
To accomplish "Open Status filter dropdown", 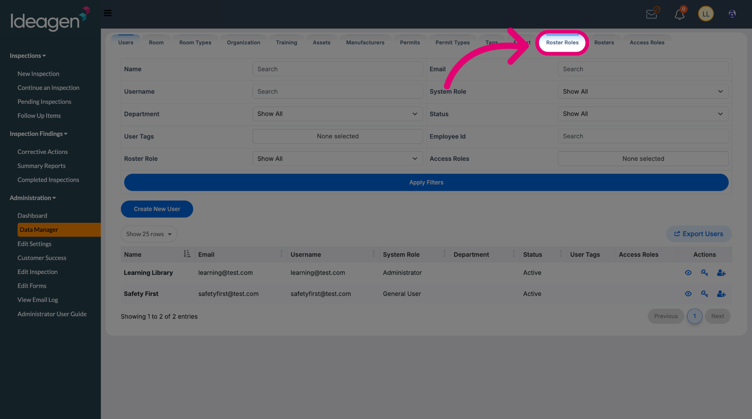I will [643, 114].
